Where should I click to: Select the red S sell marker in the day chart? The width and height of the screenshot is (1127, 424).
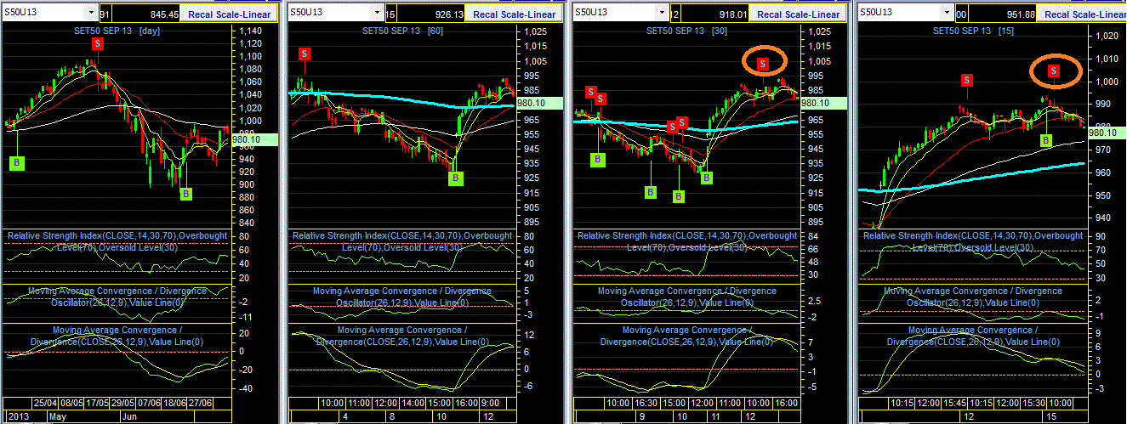click(97, 43)
